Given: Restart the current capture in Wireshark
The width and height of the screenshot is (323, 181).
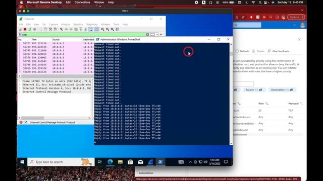Looking at the screenshot, I should coord(30,29).
